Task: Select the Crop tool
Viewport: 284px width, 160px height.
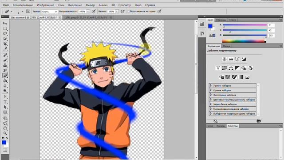Action: click(x=5, y=44)
